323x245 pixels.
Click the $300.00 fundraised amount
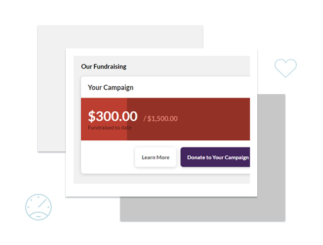112,116
